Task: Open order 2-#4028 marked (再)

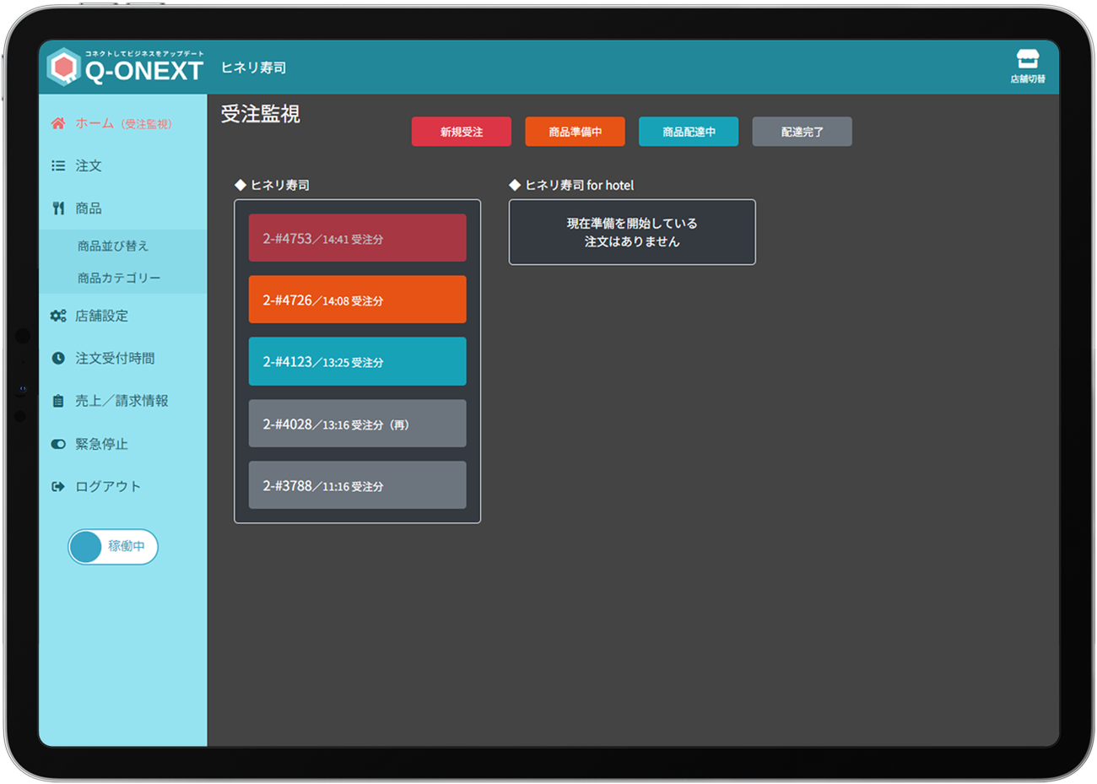Action: pyautogui.click(x=357, y=424)
